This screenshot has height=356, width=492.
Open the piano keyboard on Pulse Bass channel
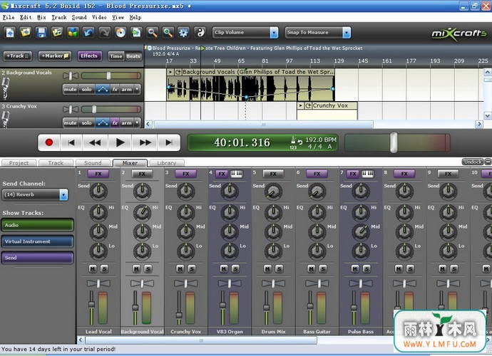pyautogui.click(x=368, y=174)
